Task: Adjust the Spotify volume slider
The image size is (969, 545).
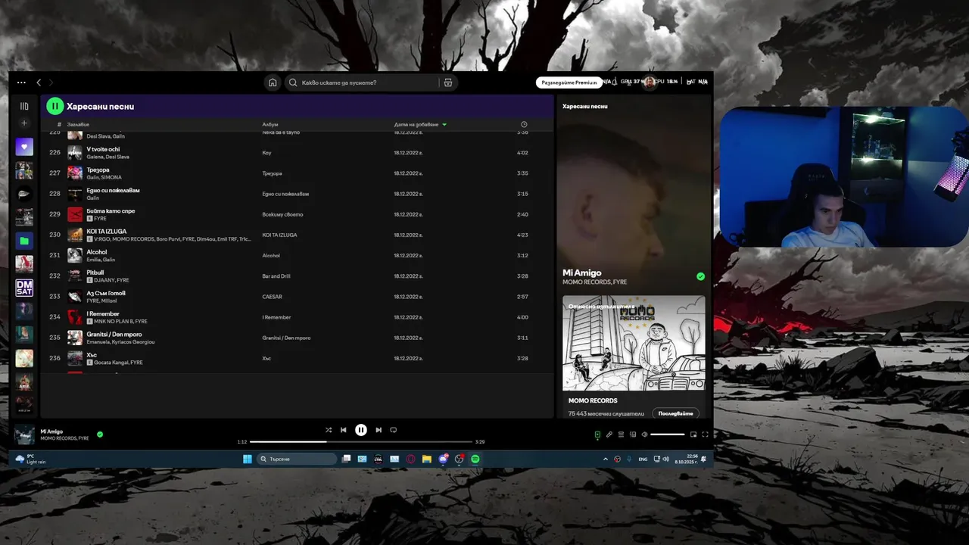Action: pyautogui.click(x=668, y=434)
